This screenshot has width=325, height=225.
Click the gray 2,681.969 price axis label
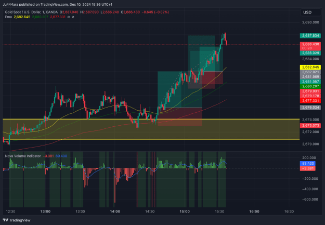point(310,77)
